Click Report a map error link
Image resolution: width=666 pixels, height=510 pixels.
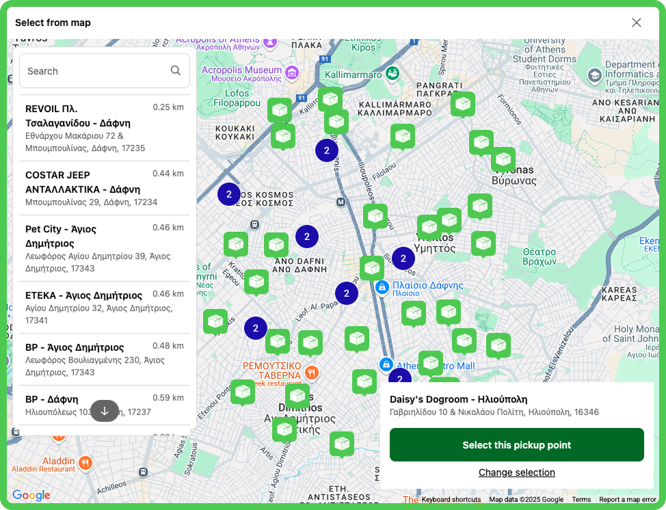pyautogui.click(x=627, y=499)
